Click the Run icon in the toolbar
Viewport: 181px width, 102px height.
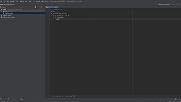click(172, 4)
